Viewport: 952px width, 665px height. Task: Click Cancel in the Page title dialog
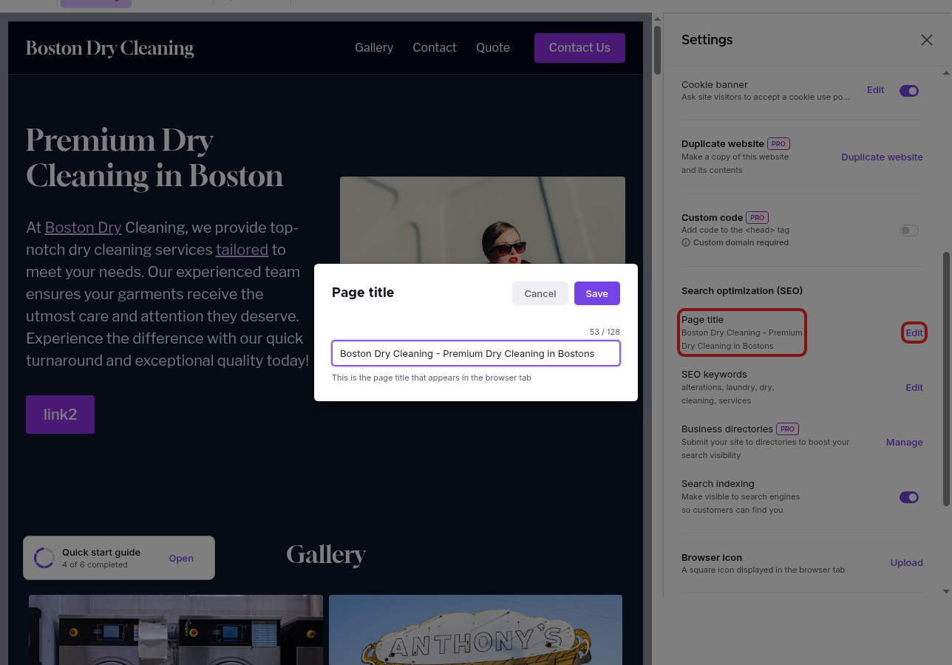tap(540, 293)
